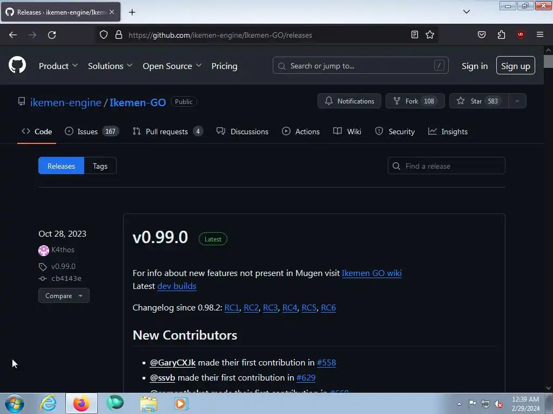Click the tracking protection shield icon

(x=103, y=35)
